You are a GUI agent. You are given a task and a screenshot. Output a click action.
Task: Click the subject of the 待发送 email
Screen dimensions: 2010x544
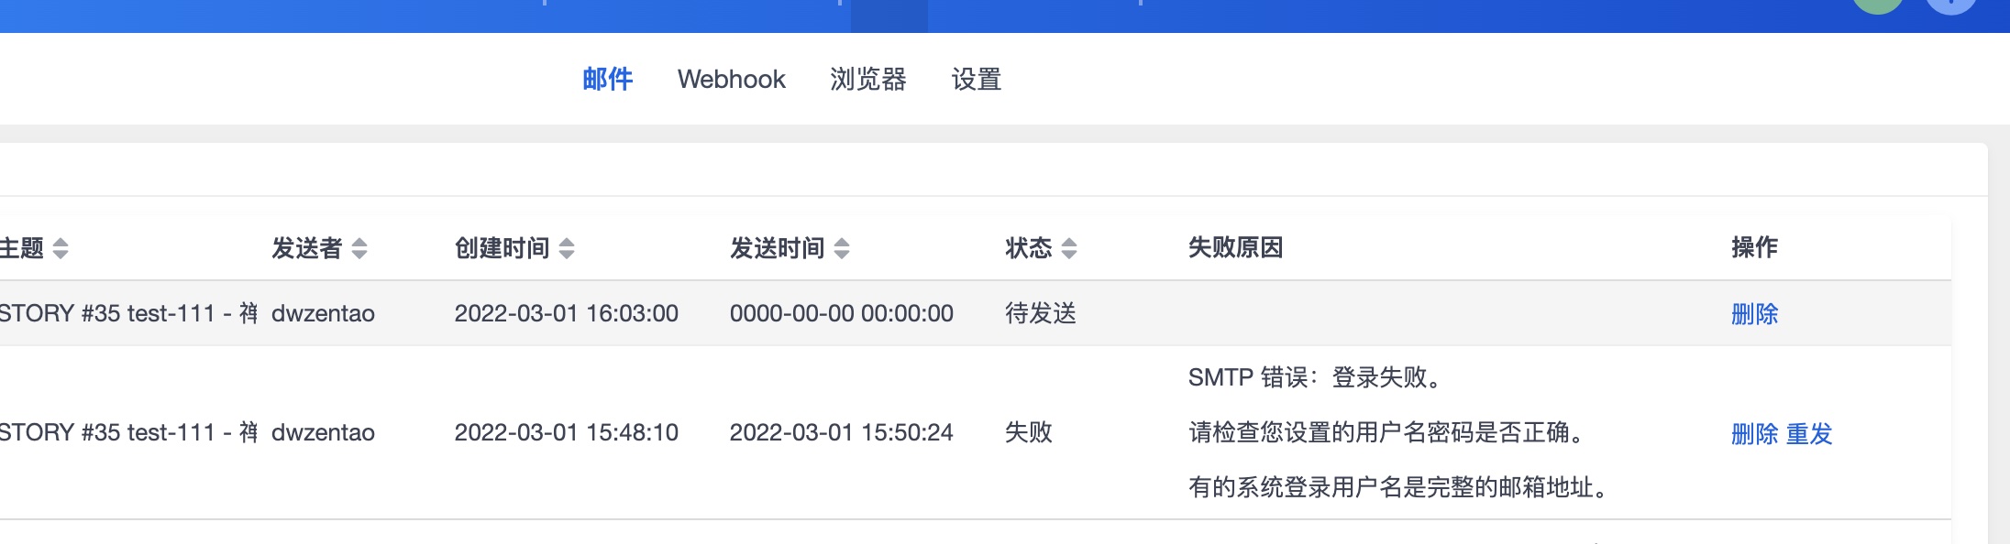[128, 314]
